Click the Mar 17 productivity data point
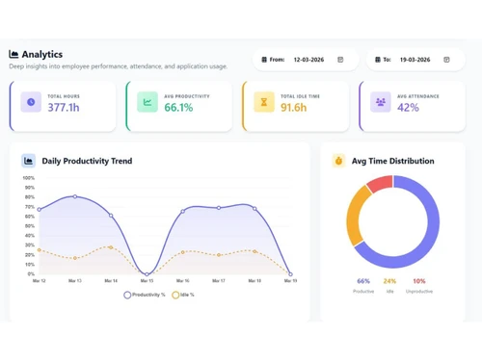The width and height of the screenshot is (482, 361). point(219,208)
